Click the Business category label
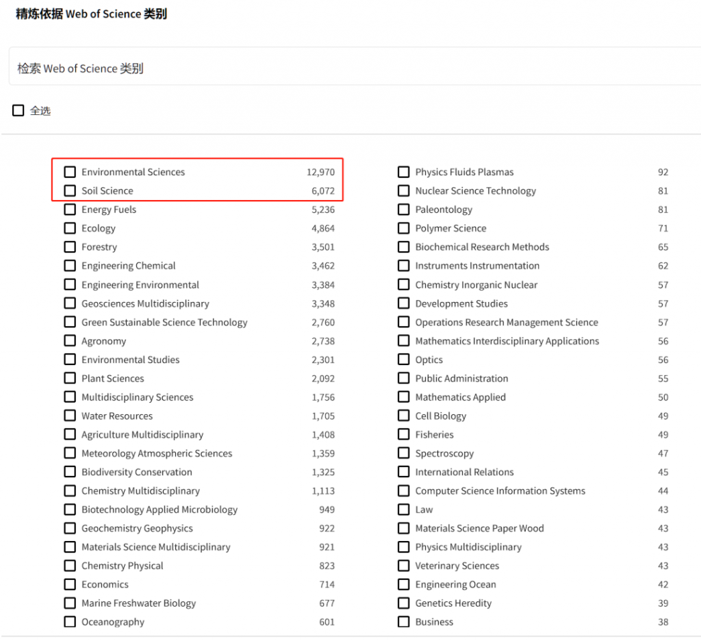 click(434, 622)
